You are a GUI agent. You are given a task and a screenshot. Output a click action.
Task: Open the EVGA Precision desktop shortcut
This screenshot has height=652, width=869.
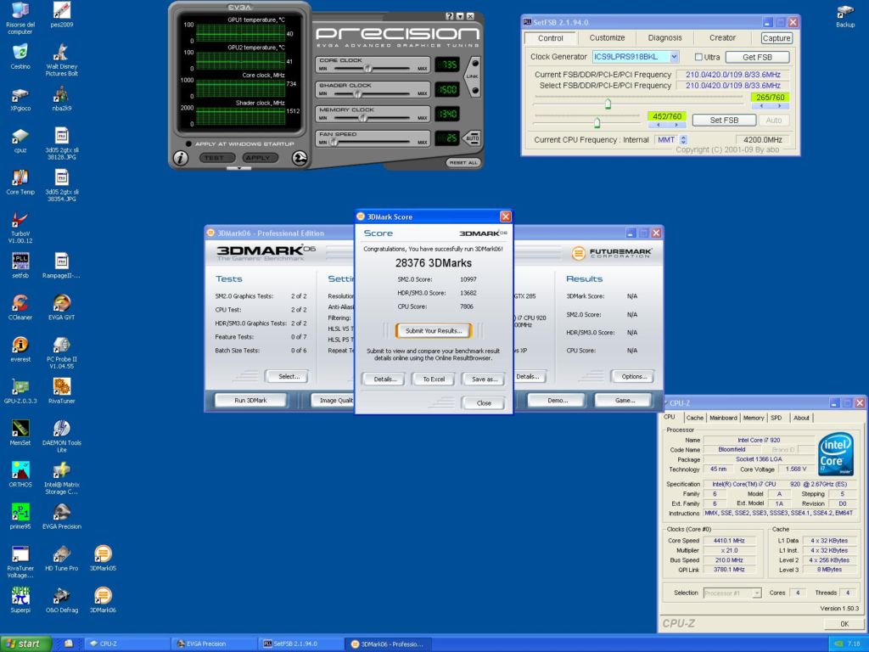(x=61, y=516)
